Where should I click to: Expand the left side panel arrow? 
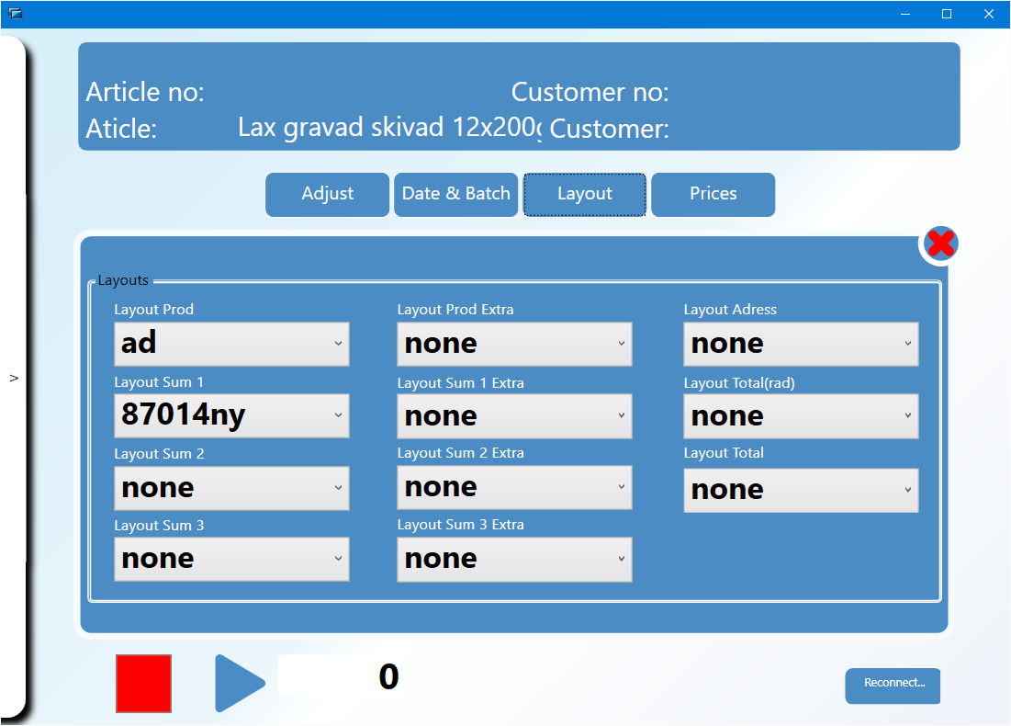click(14, 378)
